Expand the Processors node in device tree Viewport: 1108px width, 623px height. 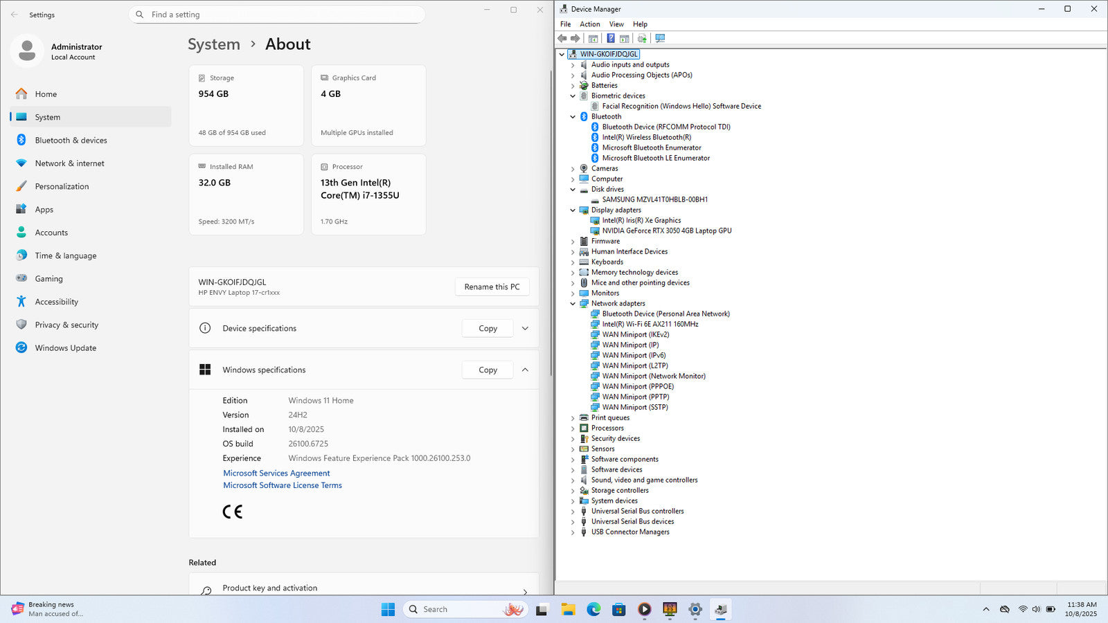click(573, 428)
